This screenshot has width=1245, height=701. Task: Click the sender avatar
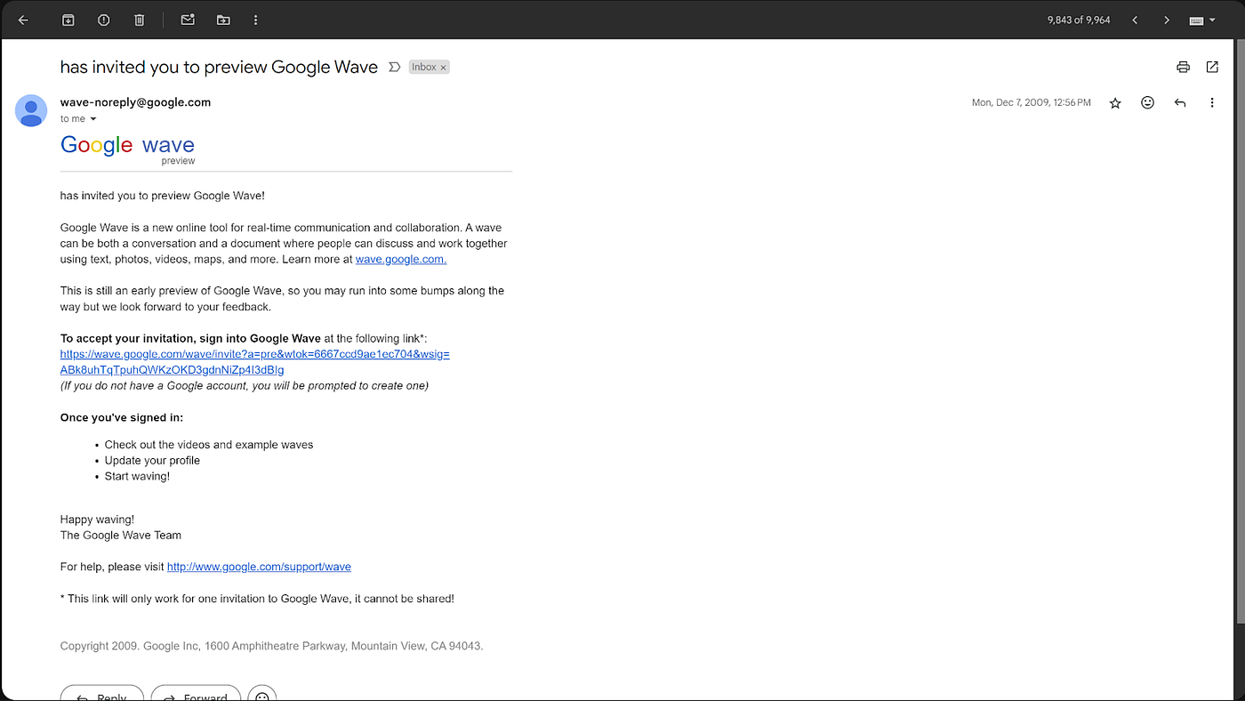click(x=31, y=110)
